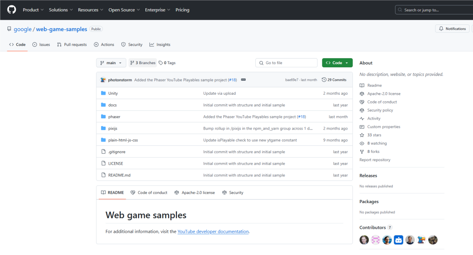Click the photonstorm author avatar
This screenshot has height=255, width=473.
[x=103, y=79]
